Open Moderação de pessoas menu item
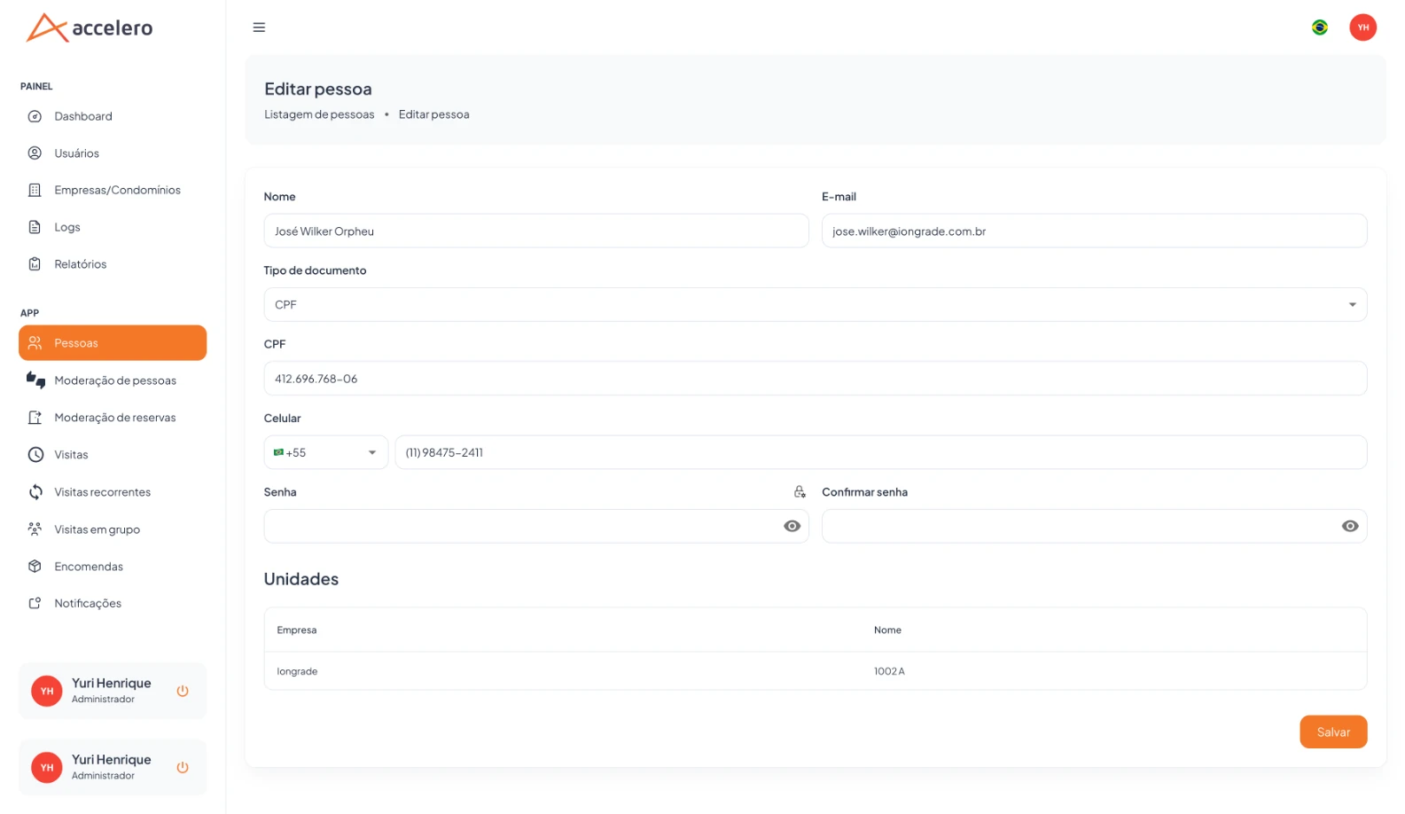This screenshot has width=1405, height=814. pyautogui.click(x=113, y=380)
